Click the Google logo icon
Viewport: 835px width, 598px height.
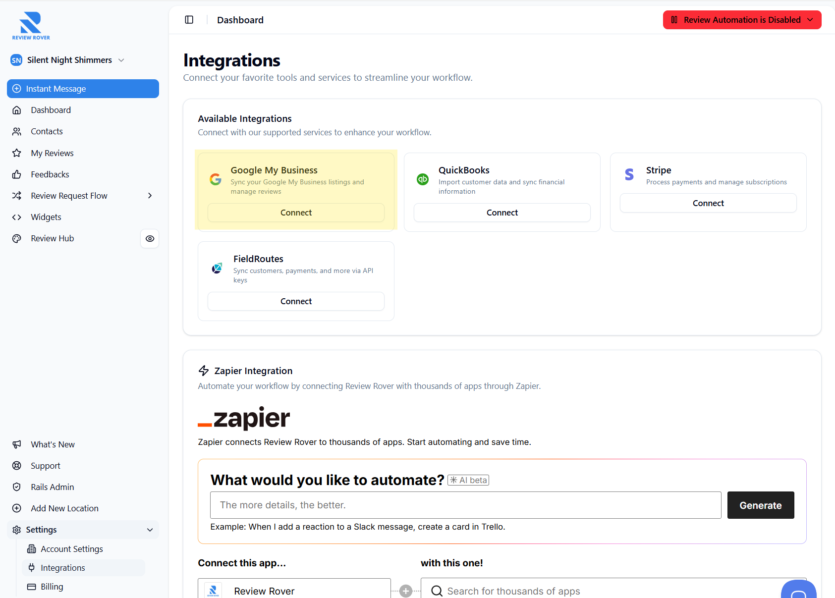pos(216,179)
